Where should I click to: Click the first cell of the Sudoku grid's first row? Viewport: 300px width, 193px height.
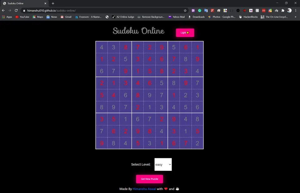pos(102,47)
